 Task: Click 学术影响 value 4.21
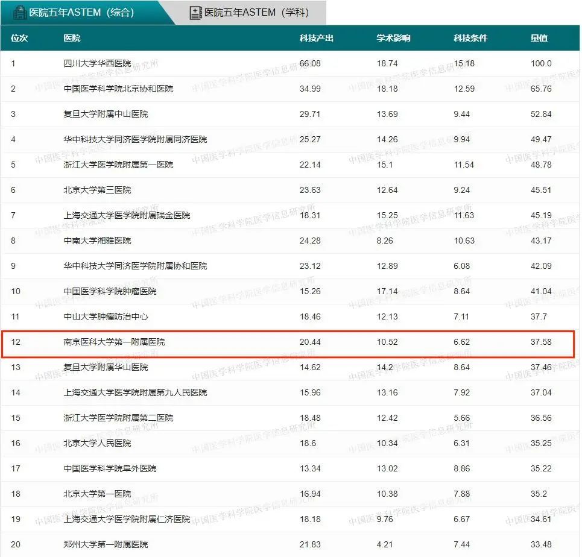(x=385, y=544)
